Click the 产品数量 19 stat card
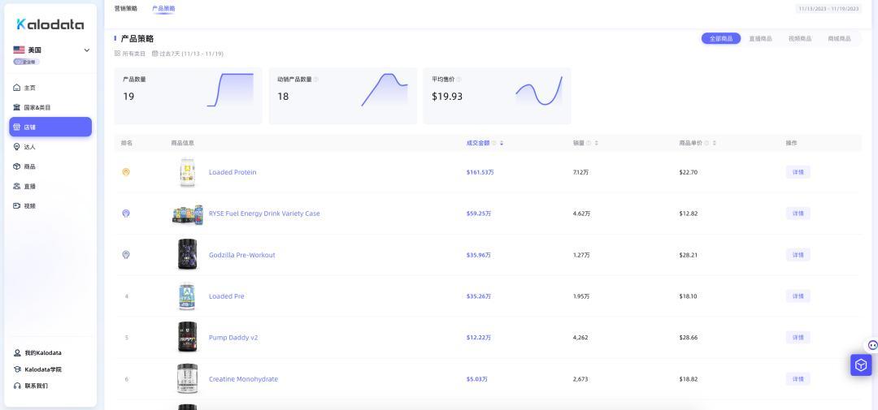Viewport: 878px width, 410px height. pyautogui.click(x=188, y=96)
